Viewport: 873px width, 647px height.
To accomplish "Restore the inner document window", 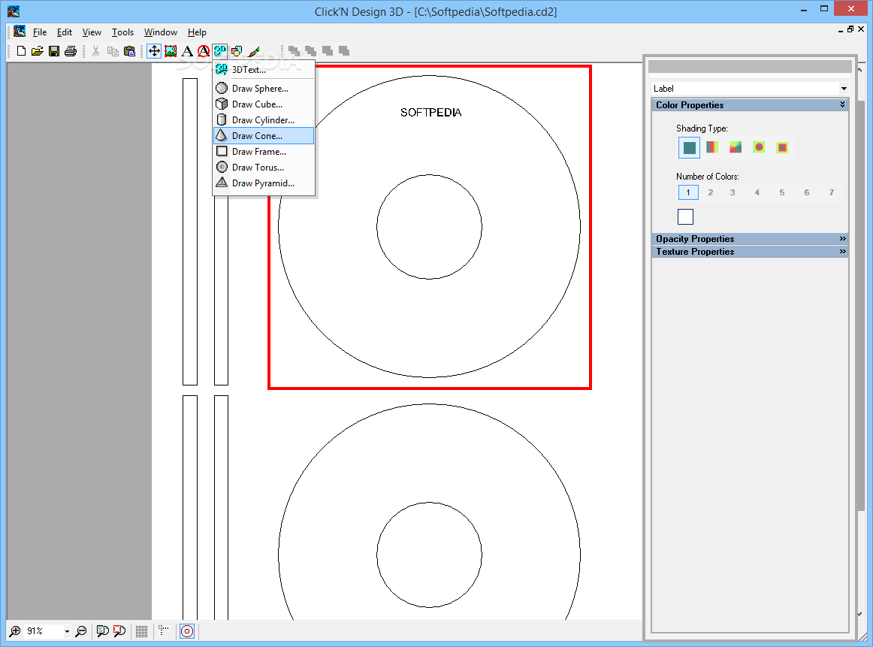I will pos(850,29).
